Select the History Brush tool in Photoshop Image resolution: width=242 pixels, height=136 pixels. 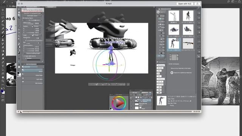coord(3,44)
